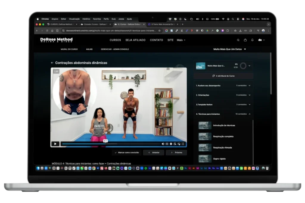This screenshot has height=203, width=305.
Task: Open macOS Spotlight search icon
Action: point(233,19)
